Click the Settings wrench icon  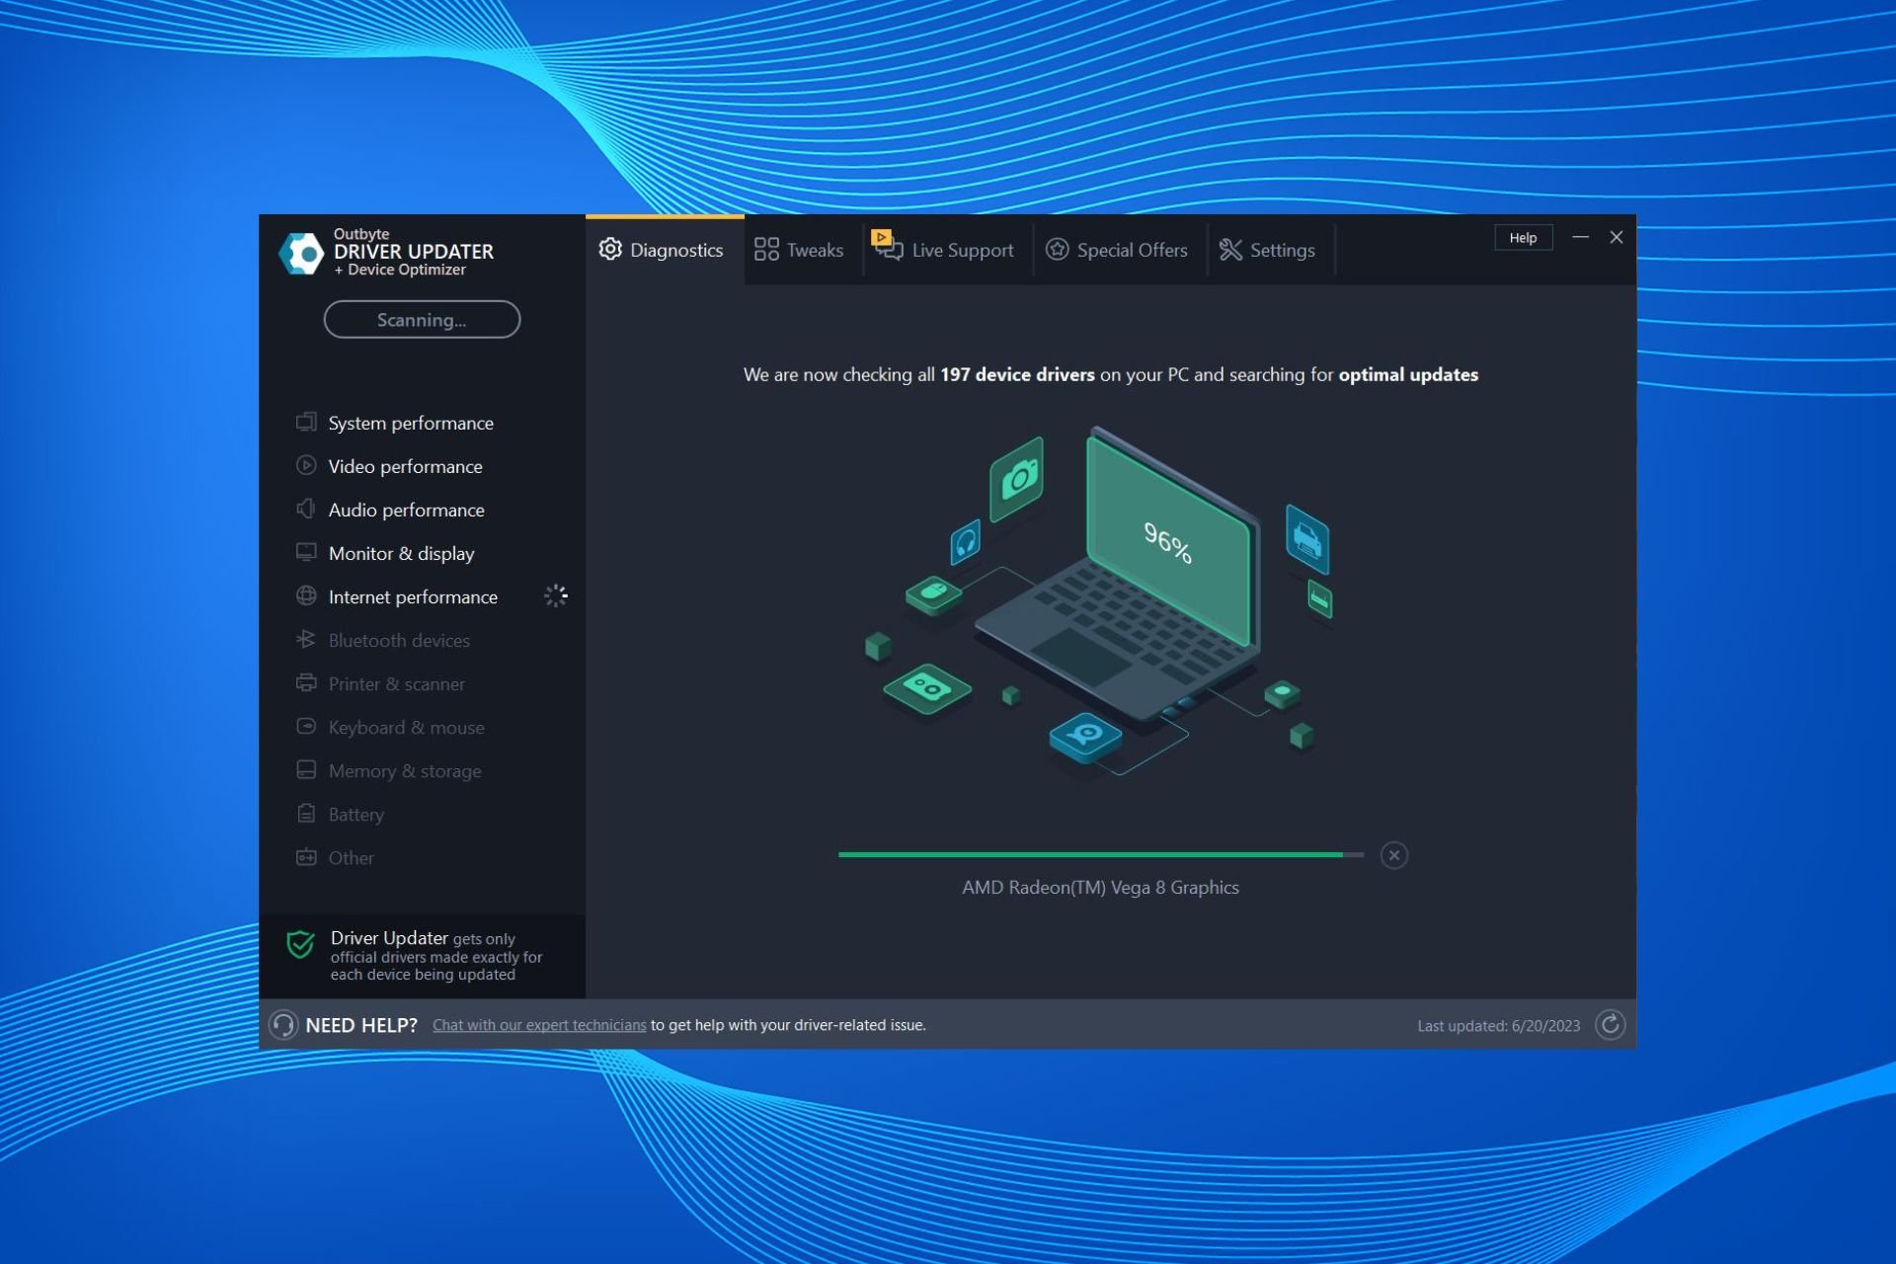point(1230,250)
